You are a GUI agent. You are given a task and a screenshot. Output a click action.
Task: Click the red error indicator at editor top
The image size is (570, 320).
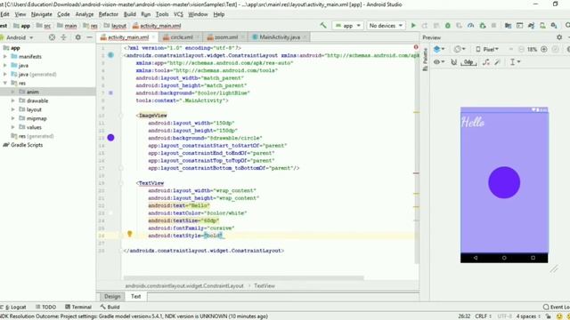416,47
